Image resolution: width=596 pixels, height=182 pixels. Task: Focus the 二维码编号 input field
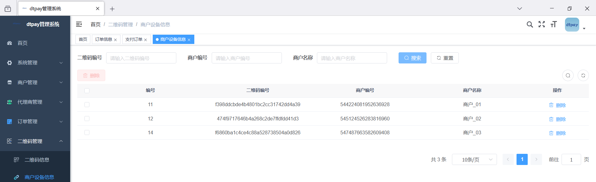click(141, 58)
